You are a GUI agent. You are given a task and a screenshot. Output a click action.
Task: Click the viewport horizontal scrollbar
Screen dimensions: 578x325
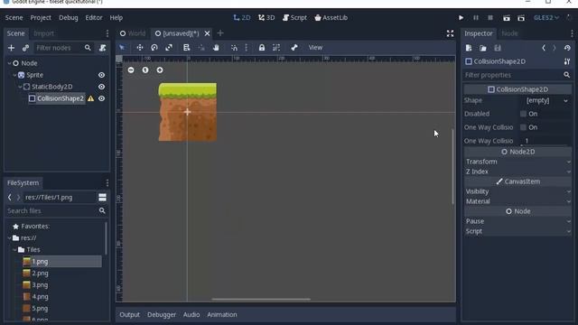(261, 299)
